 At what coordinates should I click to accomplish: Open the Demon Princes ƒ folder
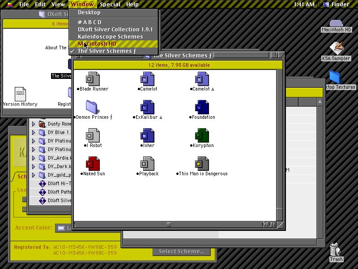click(x=92, y=107)
